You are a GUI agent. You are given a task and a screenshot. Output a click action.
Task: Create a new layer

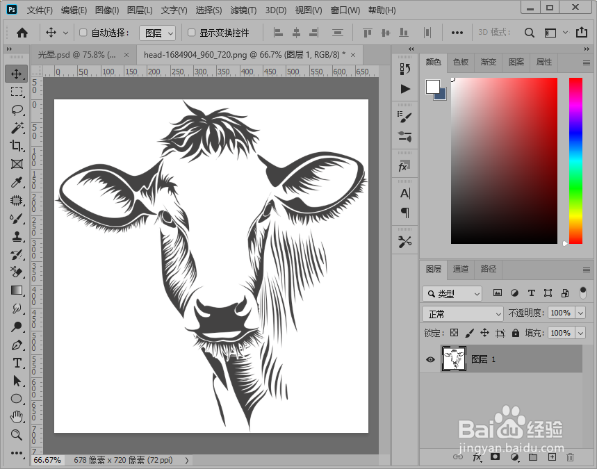point(552,456)
